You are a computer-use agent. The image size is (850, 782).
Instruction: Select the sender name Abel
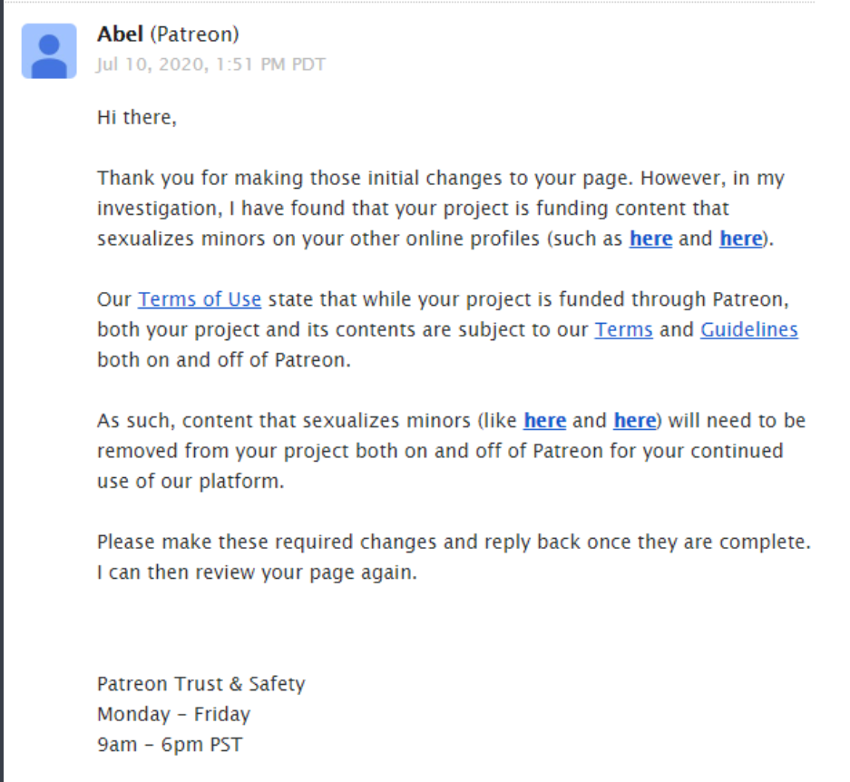tap(120, 34)
